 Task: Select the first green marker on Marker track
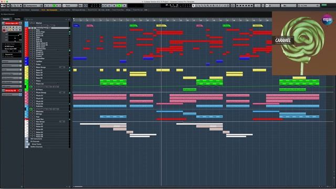pyautogui.click(x=133, y=26)
